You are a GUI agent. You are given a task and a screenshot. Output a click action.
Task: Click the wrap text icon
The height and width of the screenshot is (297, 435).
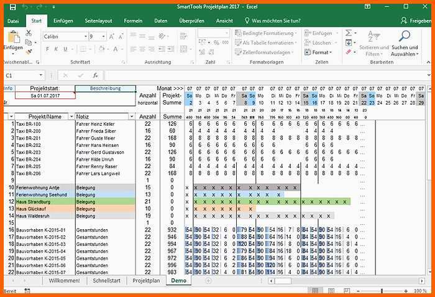183,36
